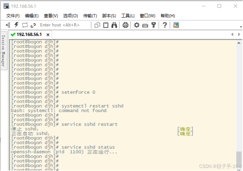Click the SecureFX toolbar icon
The width and height of the screenshot is (243, 171).
176,25
